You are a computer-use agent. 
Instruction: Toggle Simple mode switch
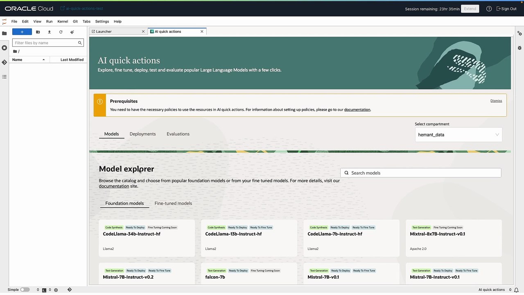(25, 290)
